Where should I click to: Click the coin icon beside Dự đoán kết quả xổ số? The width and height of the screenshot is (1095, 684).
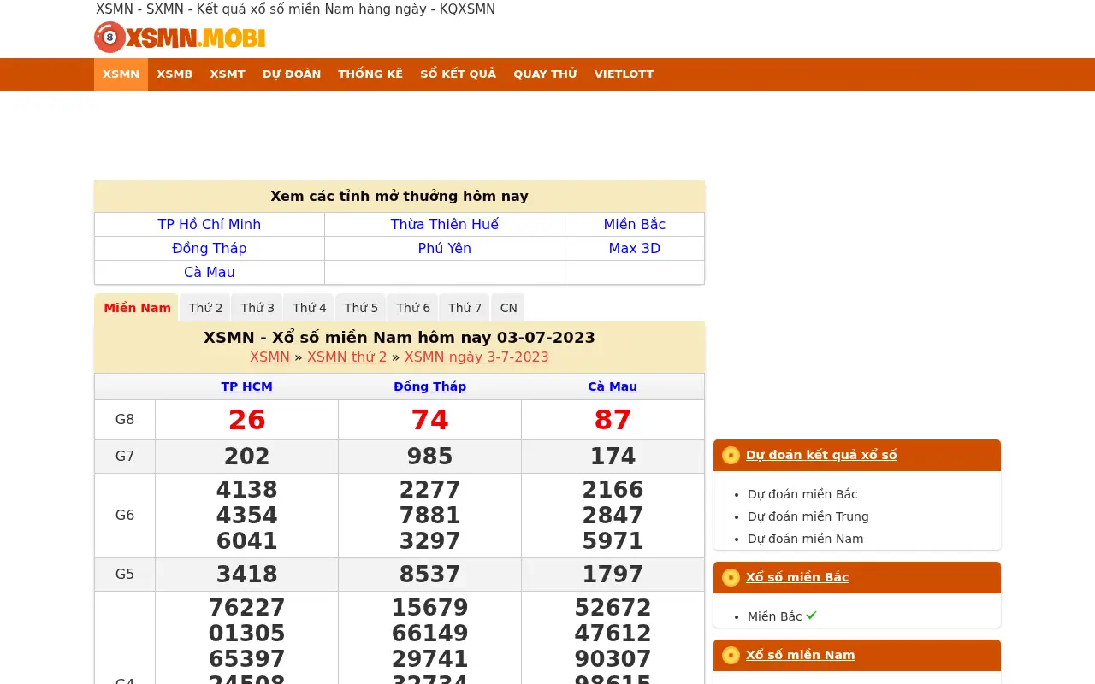(x=731, y=455)
